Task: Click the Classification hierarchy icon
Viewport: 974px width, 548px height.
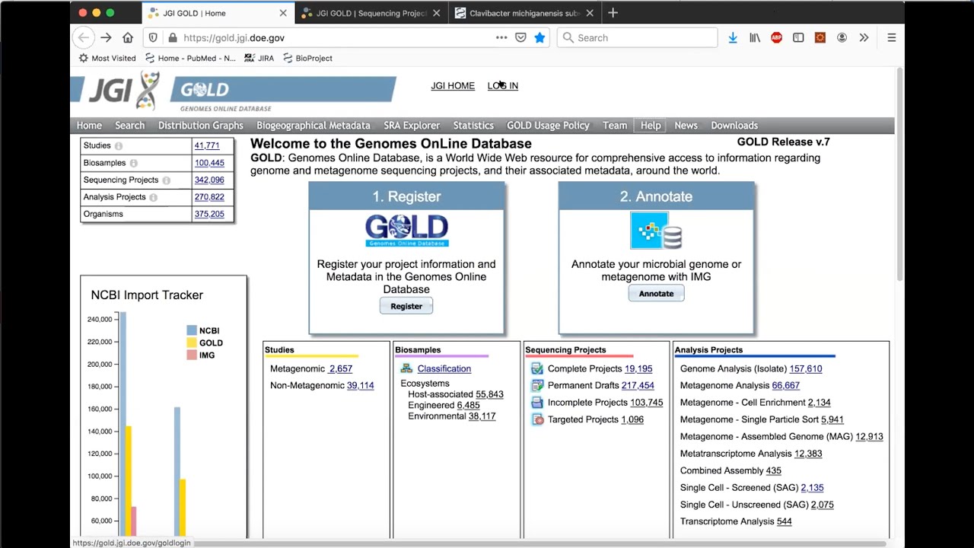Action: tap(406, 368)
